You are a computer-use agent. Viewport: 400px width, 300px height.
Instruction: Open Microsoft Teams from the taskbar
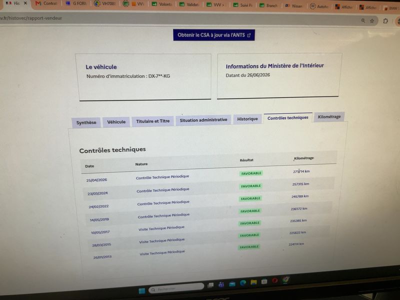(221, 284)
